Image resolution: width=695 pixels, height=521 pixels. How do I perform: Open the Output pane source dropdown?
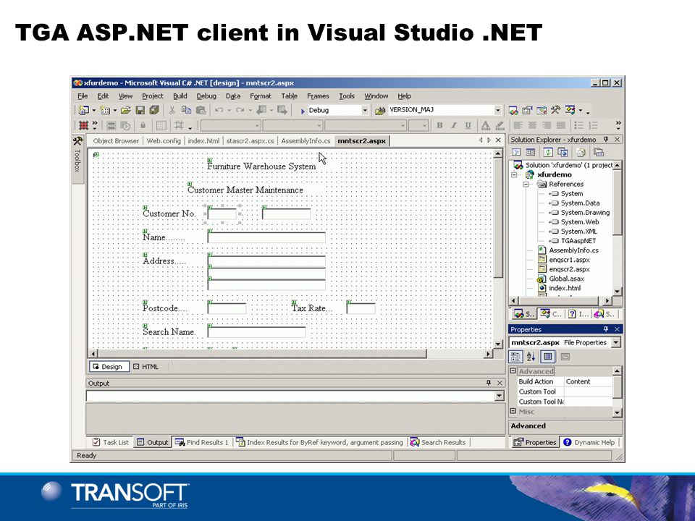tap(500, 396)
